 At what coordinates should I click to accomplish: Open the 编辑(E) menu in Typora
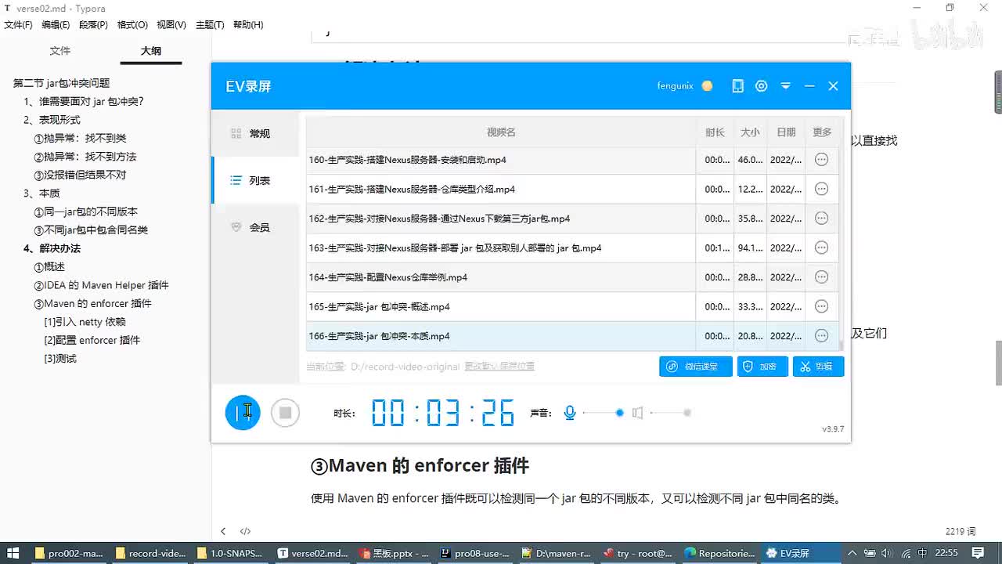click(x=56, y=25)
